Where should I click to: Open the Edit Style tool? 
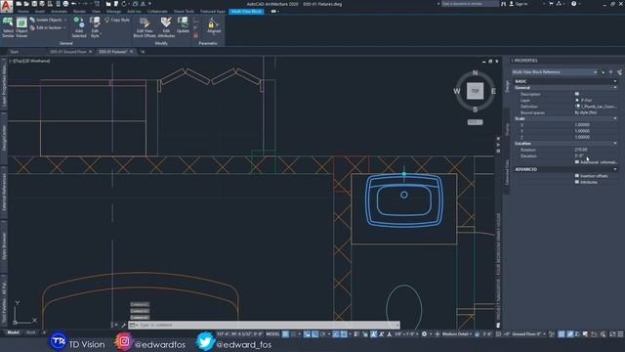click(x=95, y=27)
